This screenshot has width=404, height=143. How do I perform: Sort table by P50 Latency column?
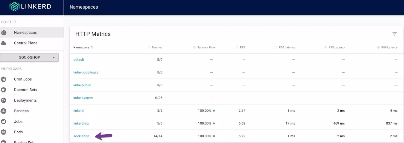[285, 47]
